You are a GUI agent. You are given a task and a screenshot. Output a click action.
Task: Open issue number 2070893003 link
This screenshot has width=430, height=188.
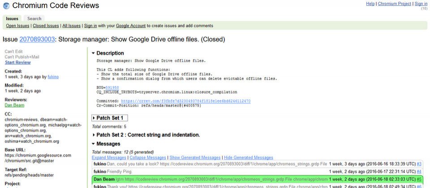click(37, 39)
